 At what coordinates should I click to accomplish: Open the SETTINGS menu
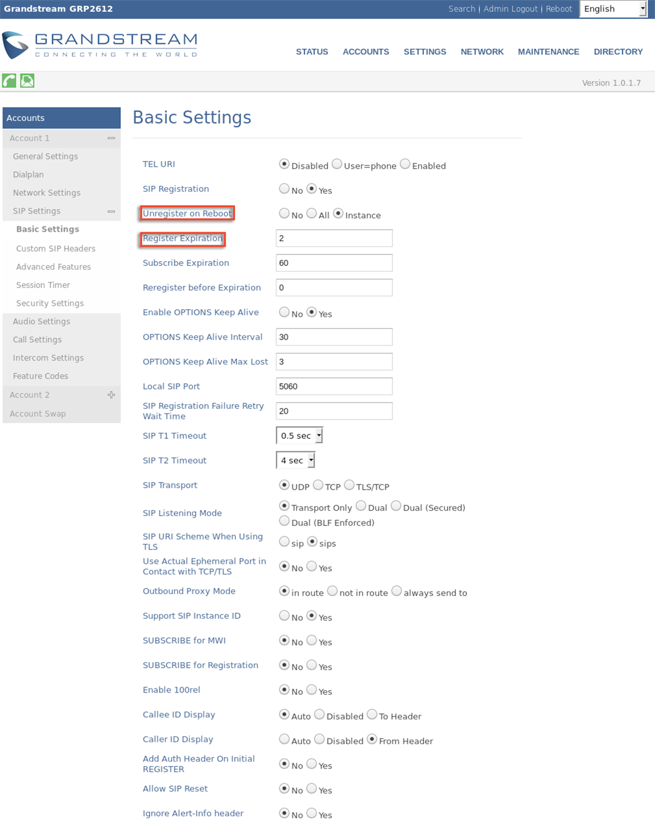[x=425, y=52]
